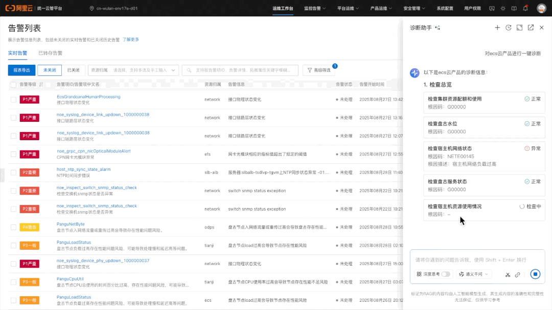This screenshot has height=310, width=552.
Task: Open the 检查宿主机网络状态 diagnosis card
Action: (x=484, y=156)
